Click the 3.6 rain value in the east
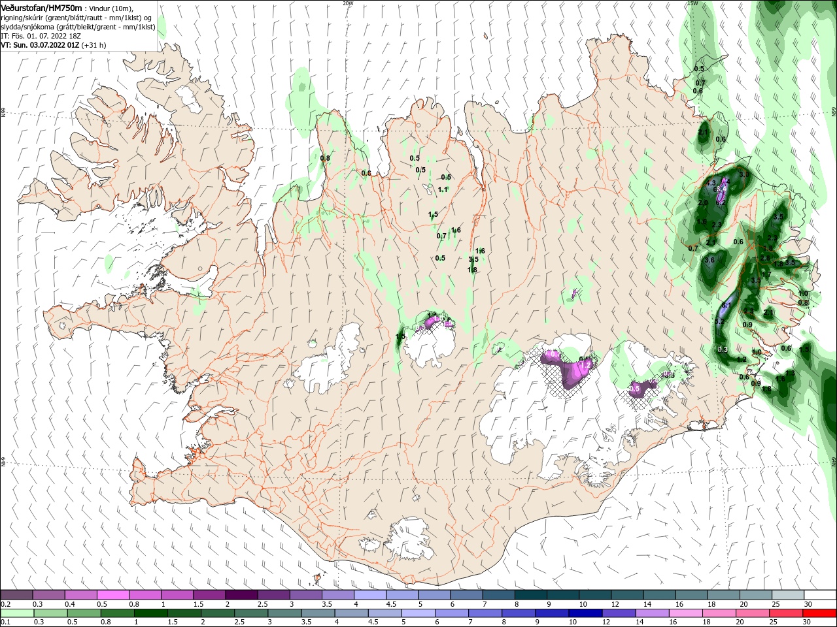The height and width of the screenshot is (627, 837). 709,260
